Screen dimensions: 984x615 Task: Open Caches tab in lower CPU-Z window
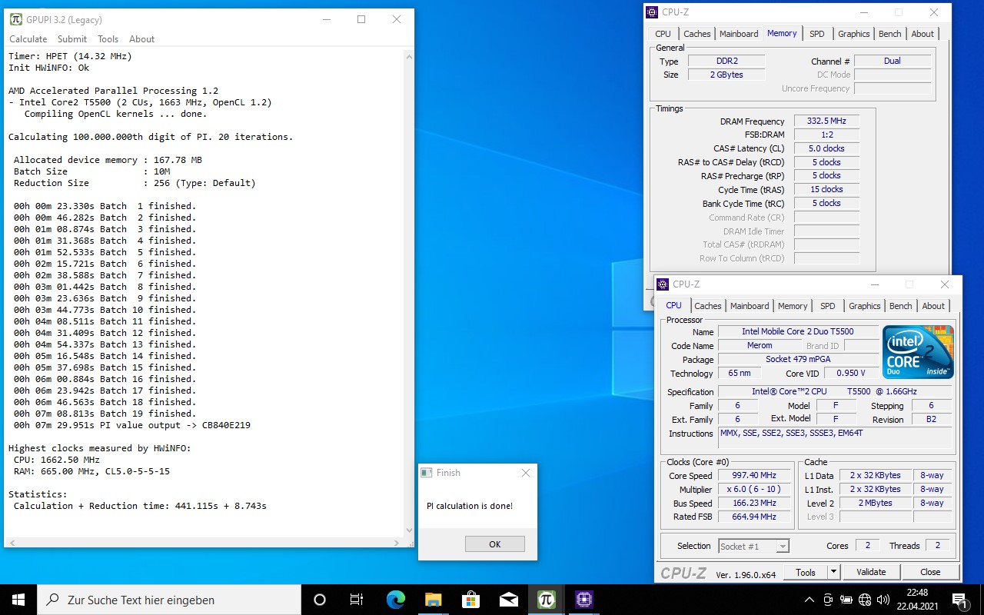click(708, 306)
